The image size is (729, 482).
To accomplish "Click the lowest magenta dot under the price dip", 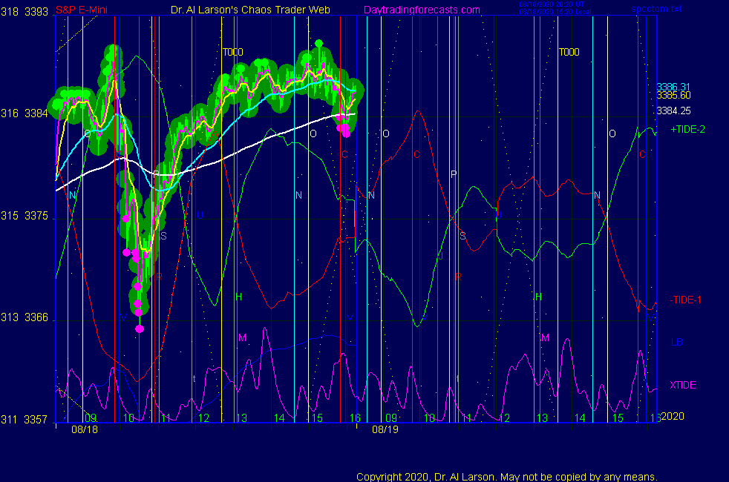I will coord(140,329).
